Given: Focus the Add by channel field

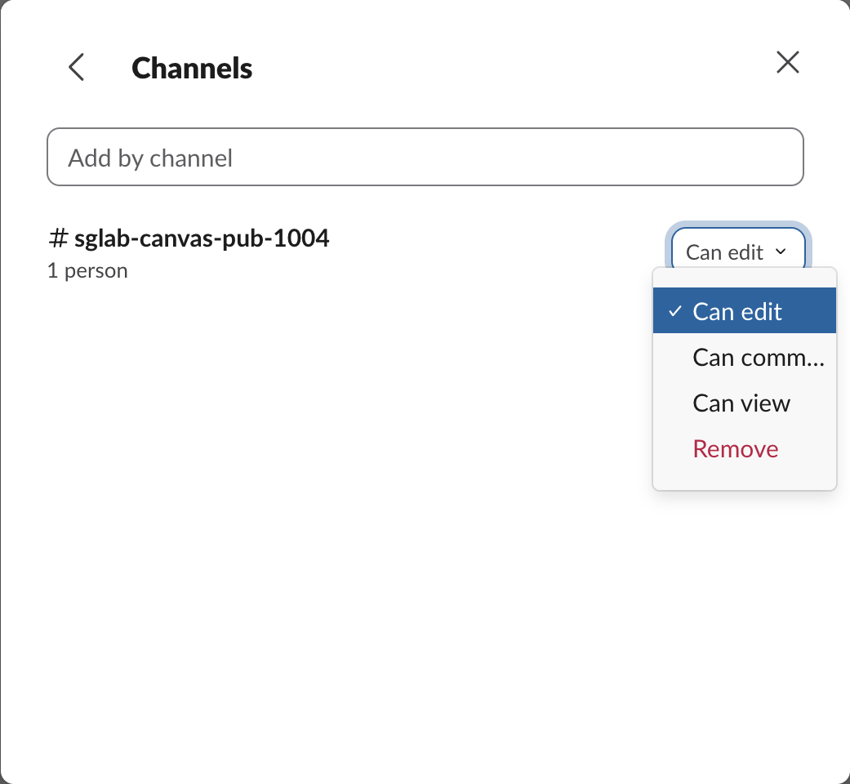Looking at the screenshot, I should point(425,158).
